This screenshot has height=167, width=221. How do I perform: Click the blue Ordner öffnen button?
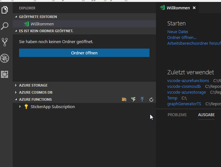(84, 53)
